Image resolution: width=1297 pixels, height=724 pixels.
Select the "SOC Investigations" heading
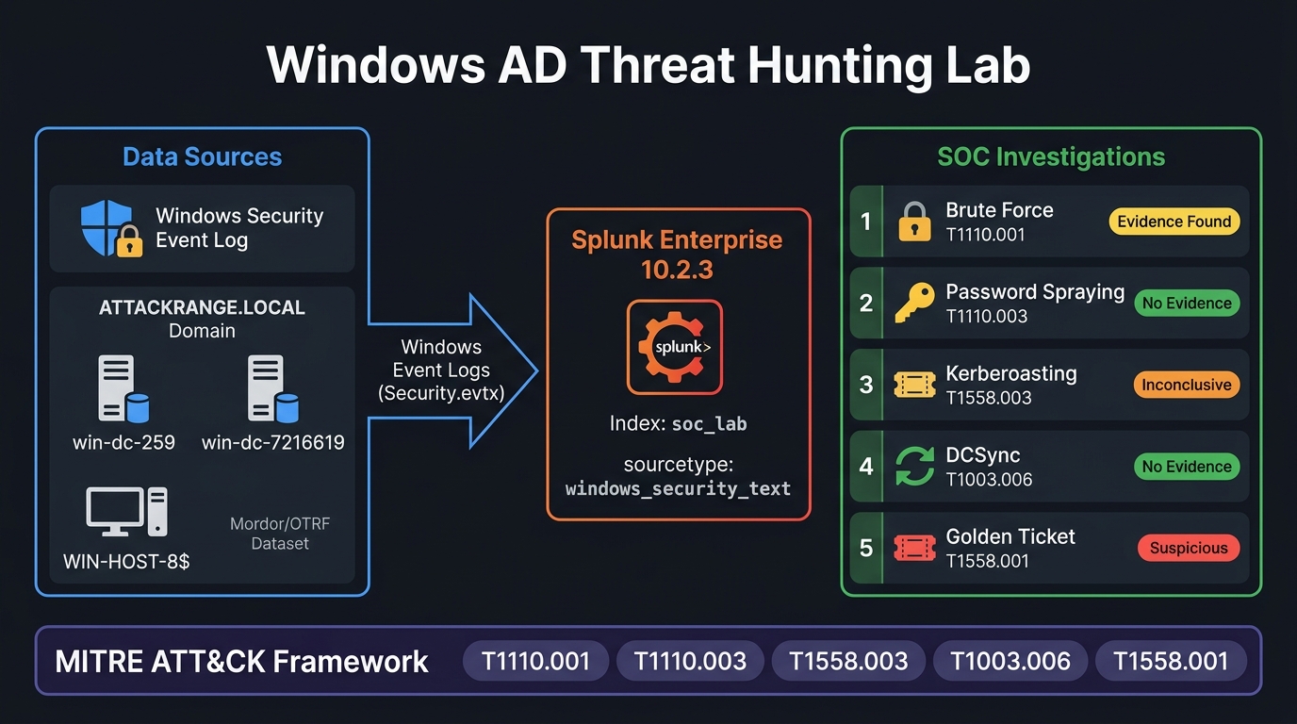tap(1051, 156)
